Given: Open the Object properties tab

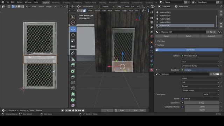Looking at the screenshot, I should click(152, 42).
